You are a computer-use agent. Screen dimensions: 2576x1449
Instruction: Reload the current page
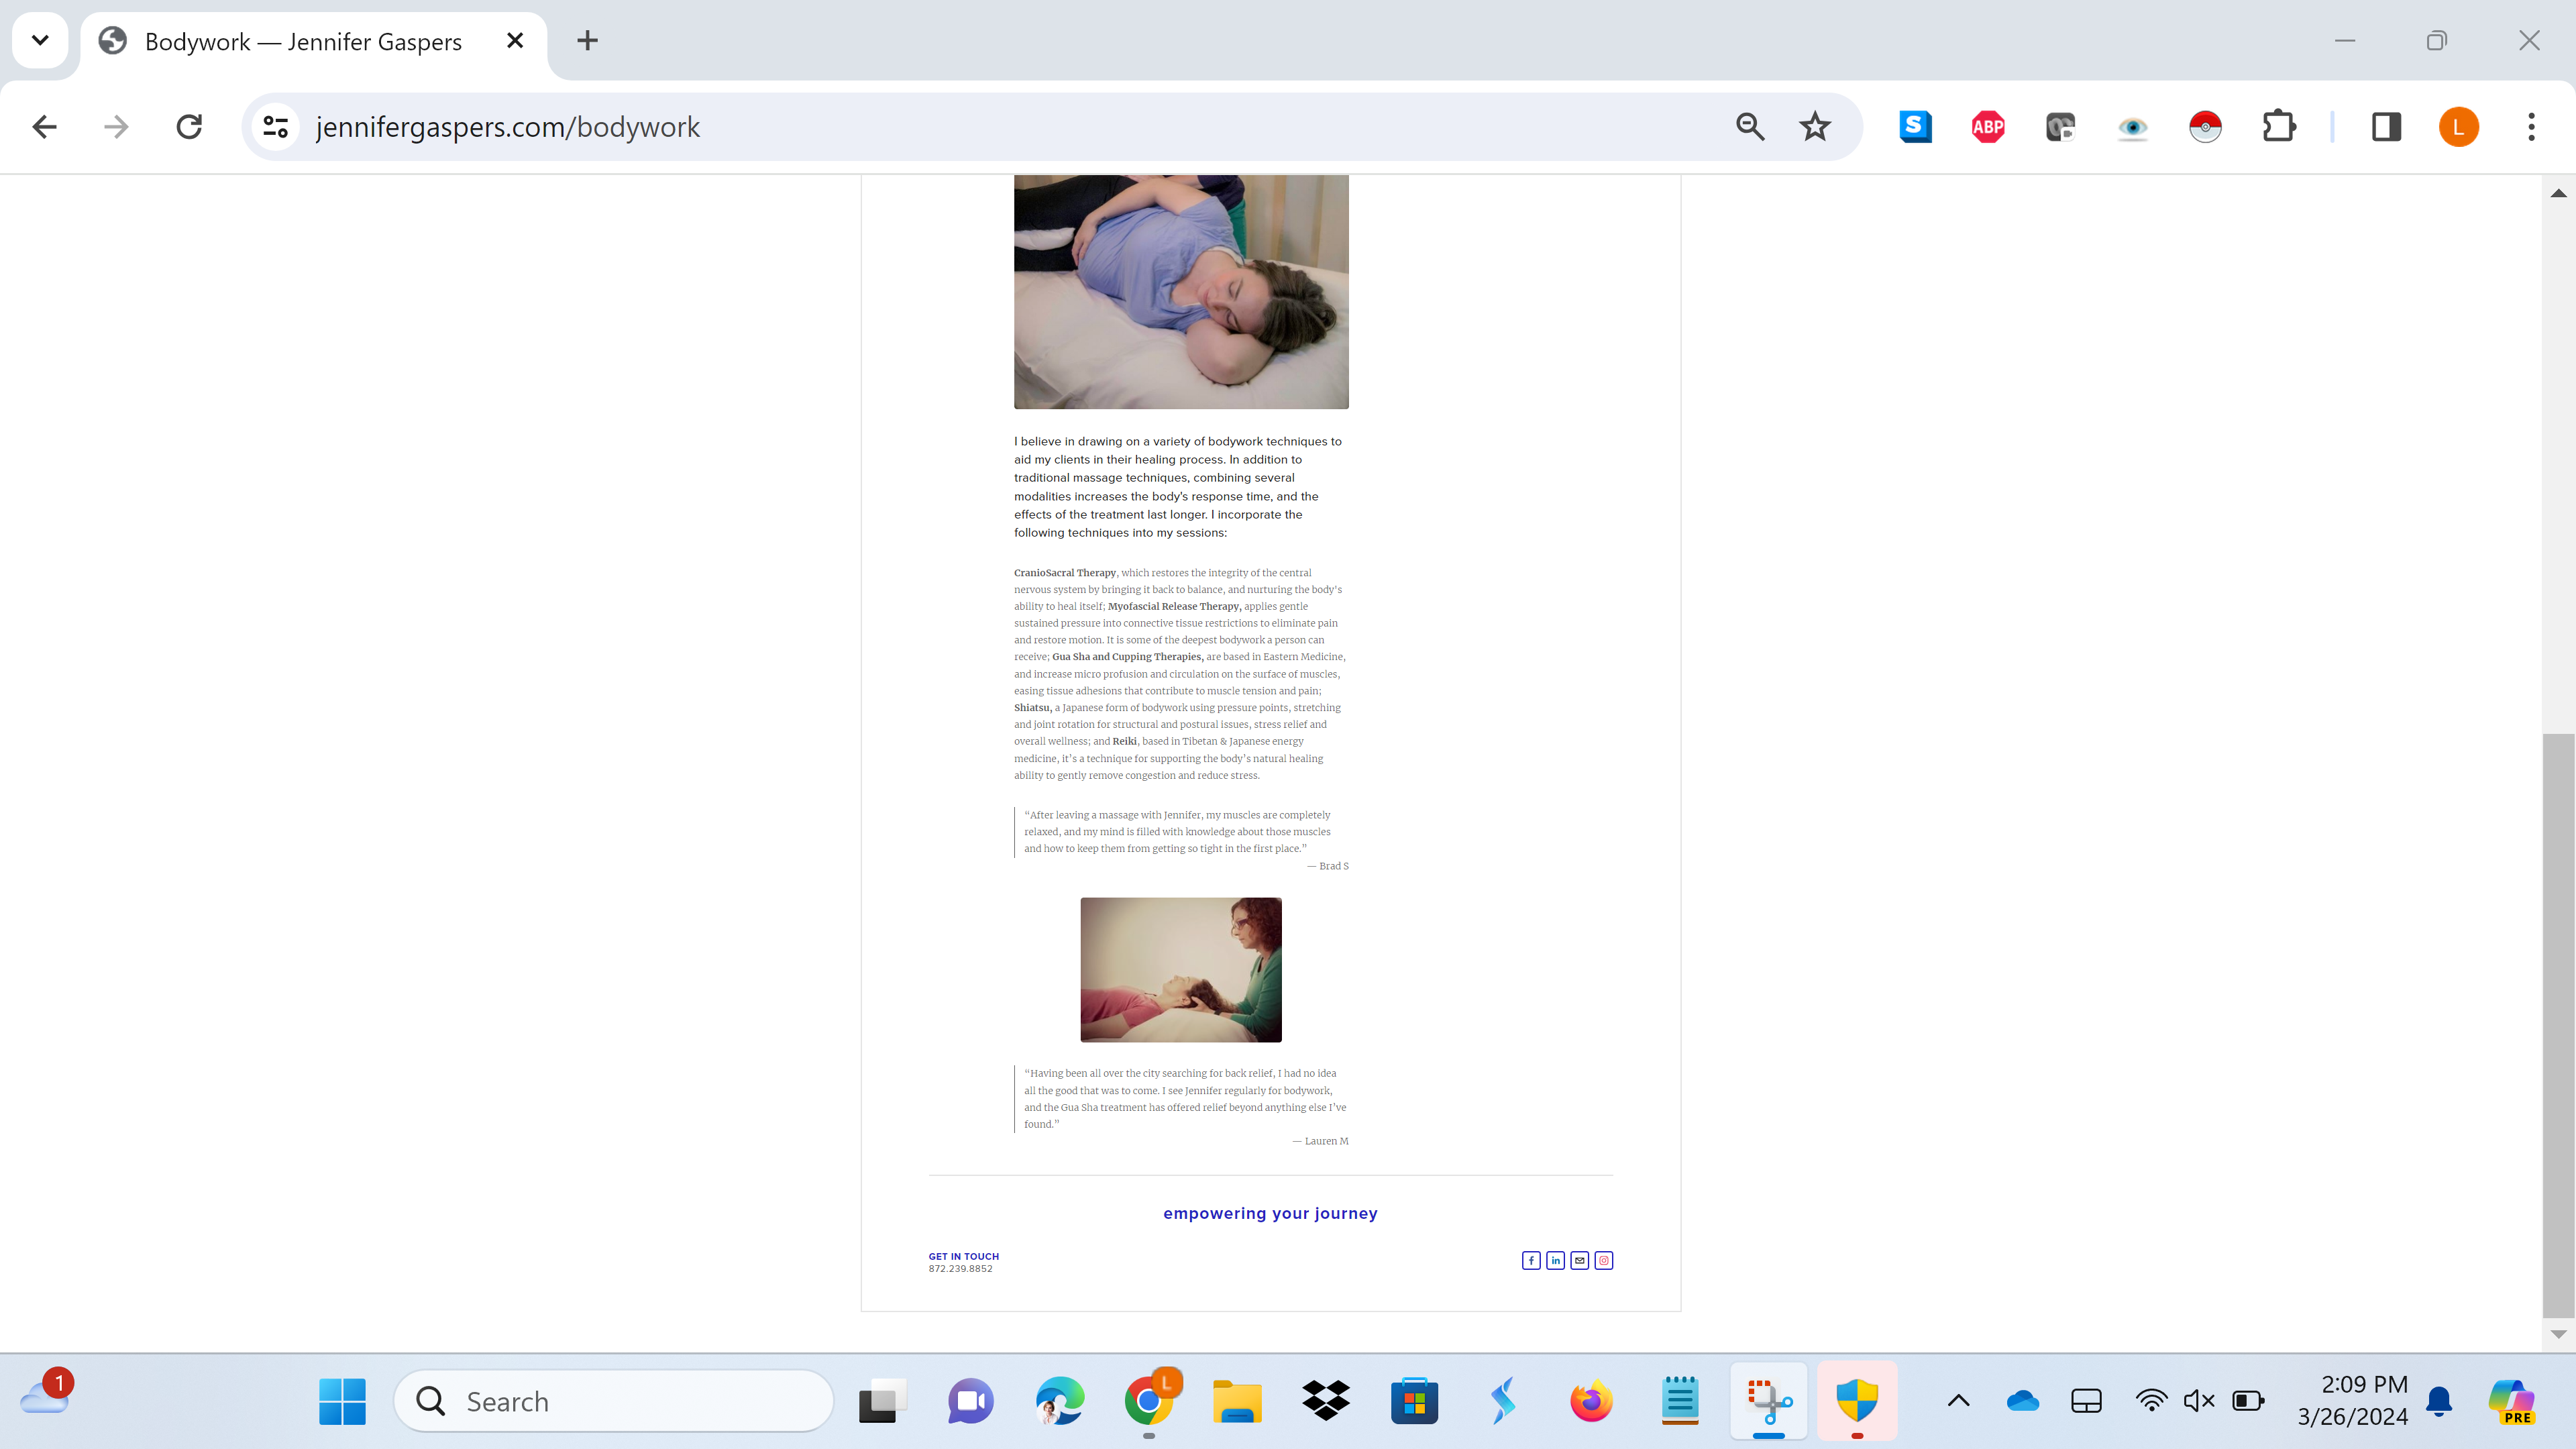pyautogui.click(x=189, y=127)
